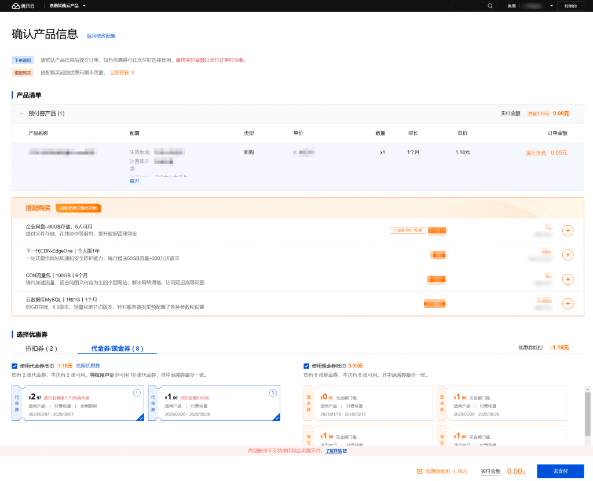Click 适用产品 on the ¥2.97 coupon

36,406
